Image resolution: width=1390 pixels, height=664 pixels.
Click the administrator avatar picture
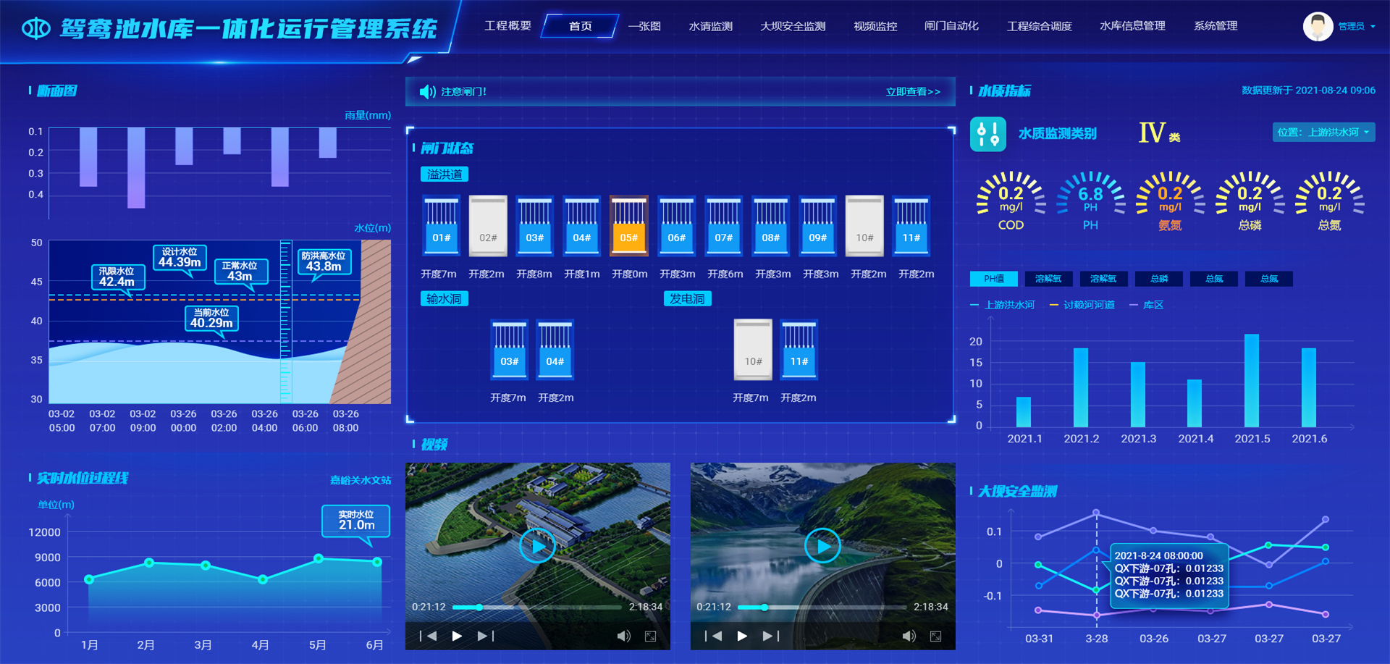pos(1318,27)
